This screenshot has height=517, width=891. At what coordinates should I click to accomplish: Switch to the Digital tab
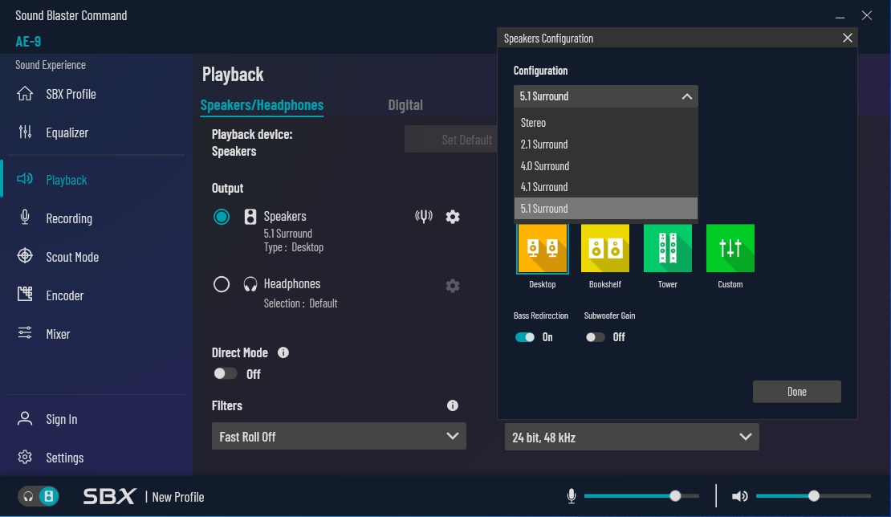(405, 105)
